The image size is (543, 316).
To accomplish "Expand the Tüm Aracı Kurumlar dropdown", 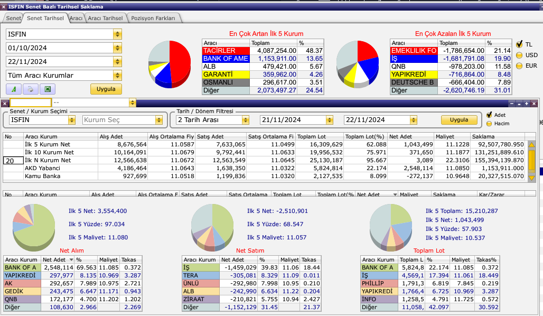I will pos(117,75).
